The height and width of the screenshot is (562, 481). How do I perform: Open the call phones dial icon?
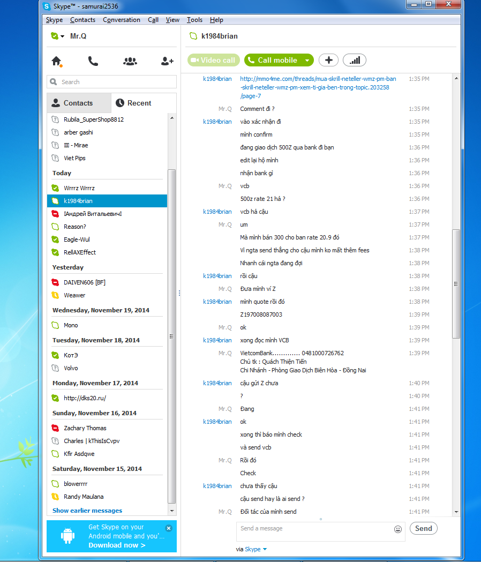pyautogui.click(x=93, y=61)
